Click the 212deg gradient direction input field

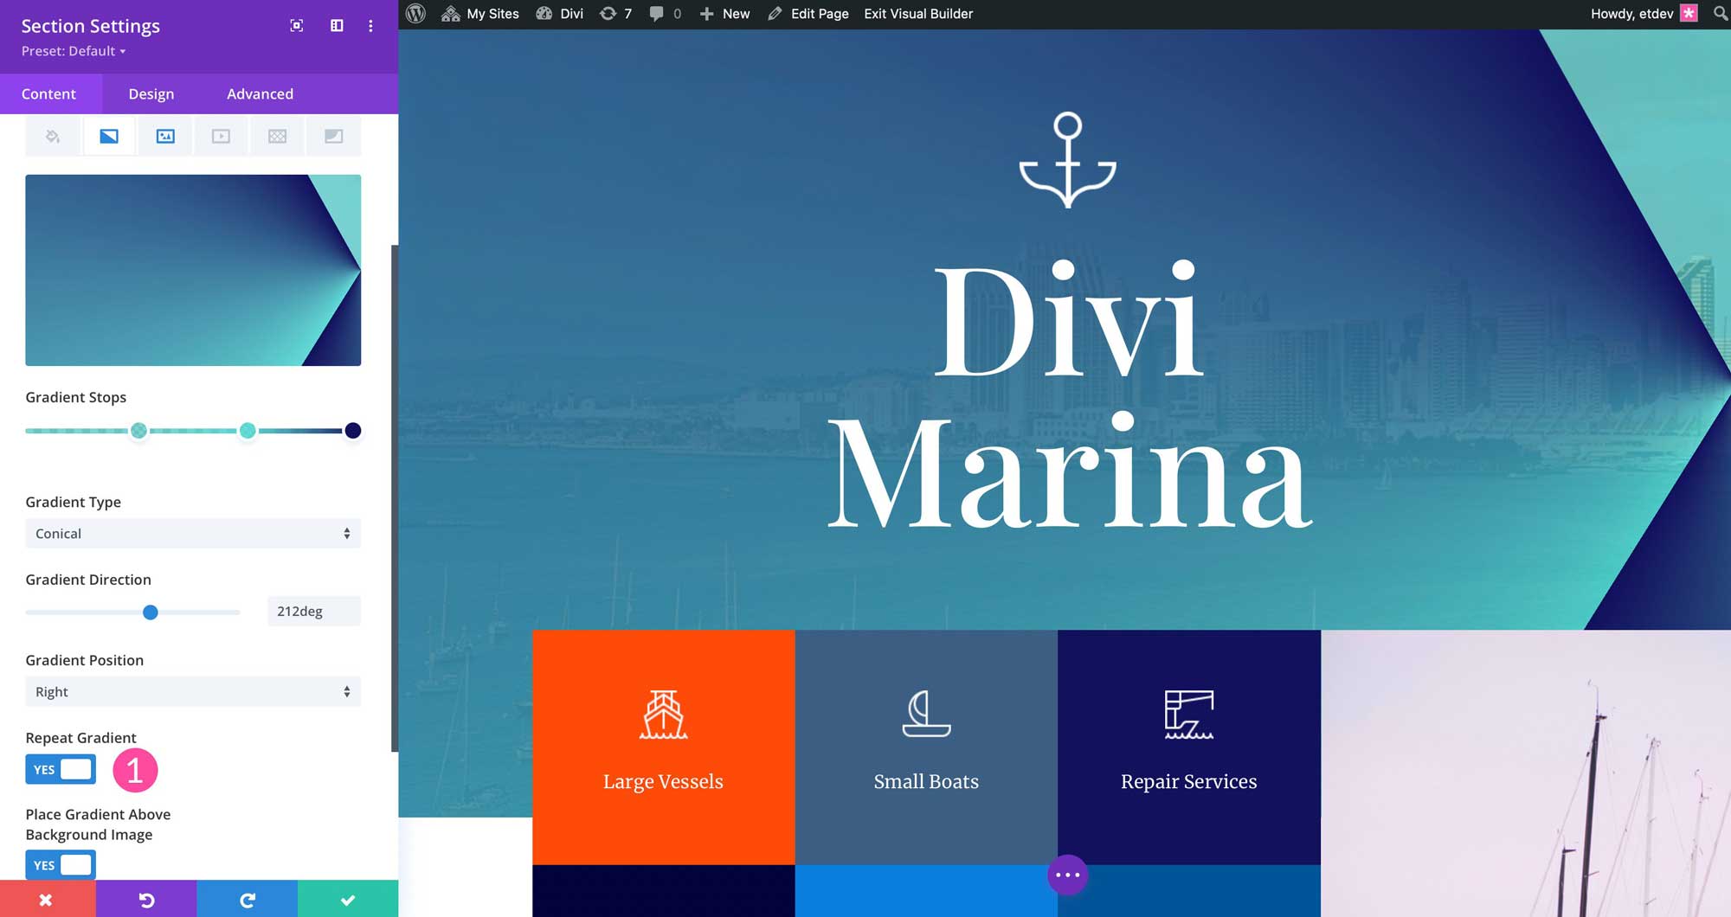coord(313,611)
